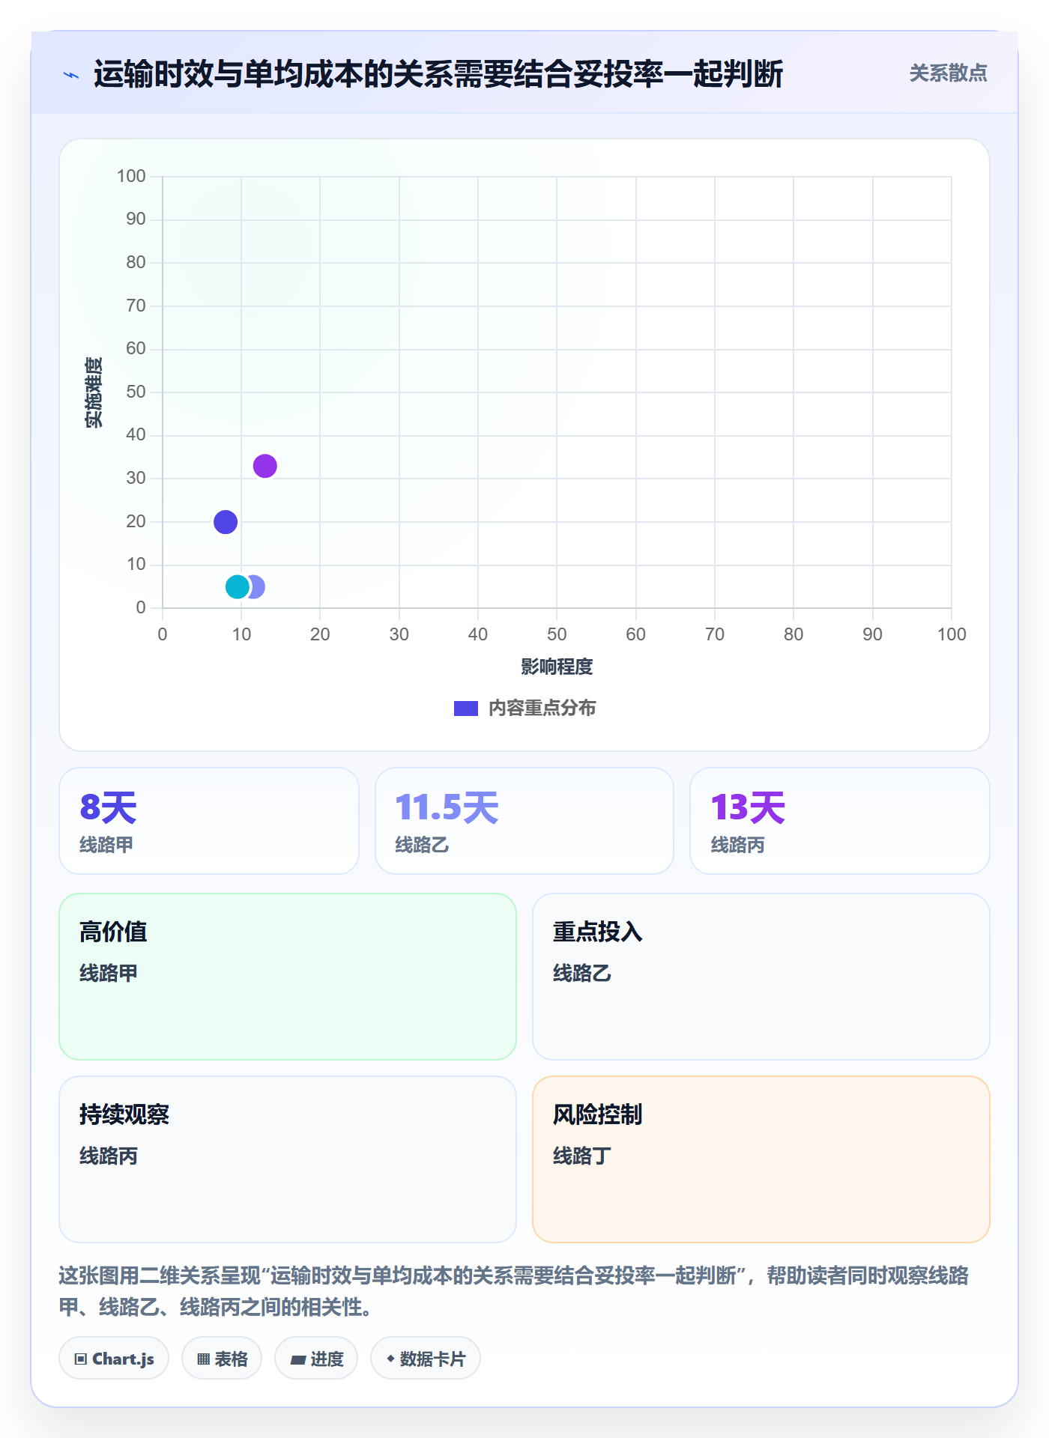Click 线路丙 label under the 13天 value
Viewport: 1049px width, 1438px height.
click(737, 845)
